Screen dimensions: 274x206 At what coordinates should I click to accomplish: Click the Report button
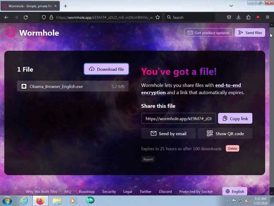click(x=148, y=159)
